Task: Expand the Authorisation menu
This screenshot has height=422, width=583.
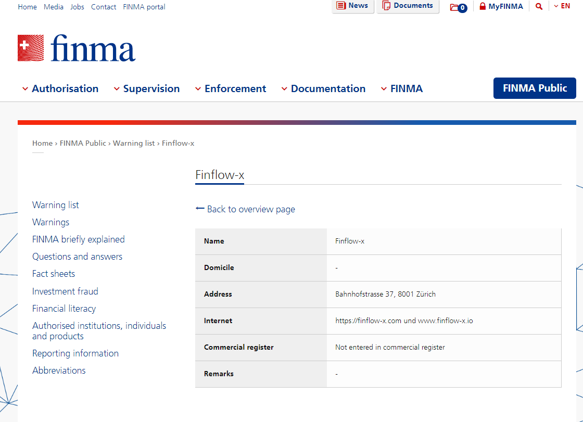Action: point(60,88)
